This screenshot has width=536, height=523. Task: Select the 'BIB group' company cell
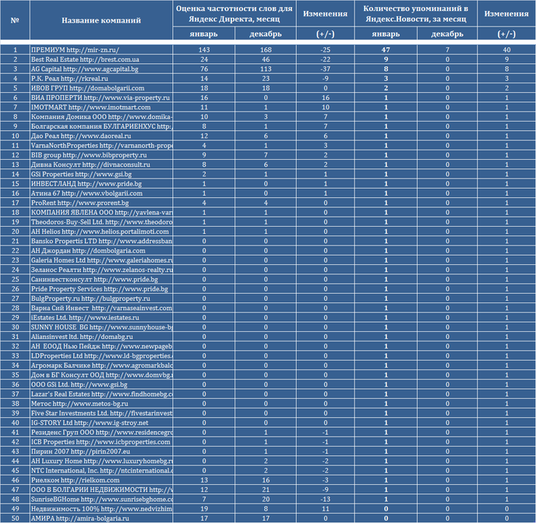pyautogui.click(x=101, y=155)
